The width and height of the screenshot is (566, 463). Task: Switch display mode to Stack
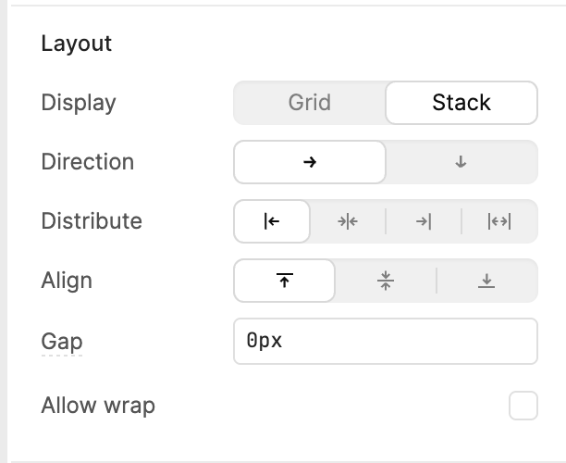coord(461,103)
